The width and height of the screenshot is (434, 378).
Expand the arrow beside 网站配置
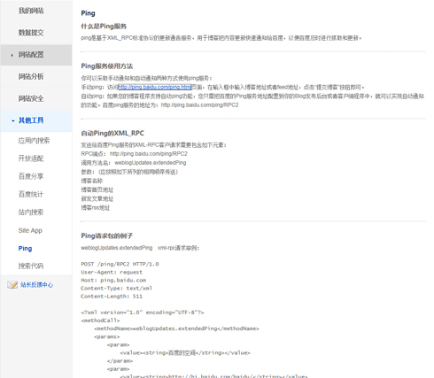12,55
